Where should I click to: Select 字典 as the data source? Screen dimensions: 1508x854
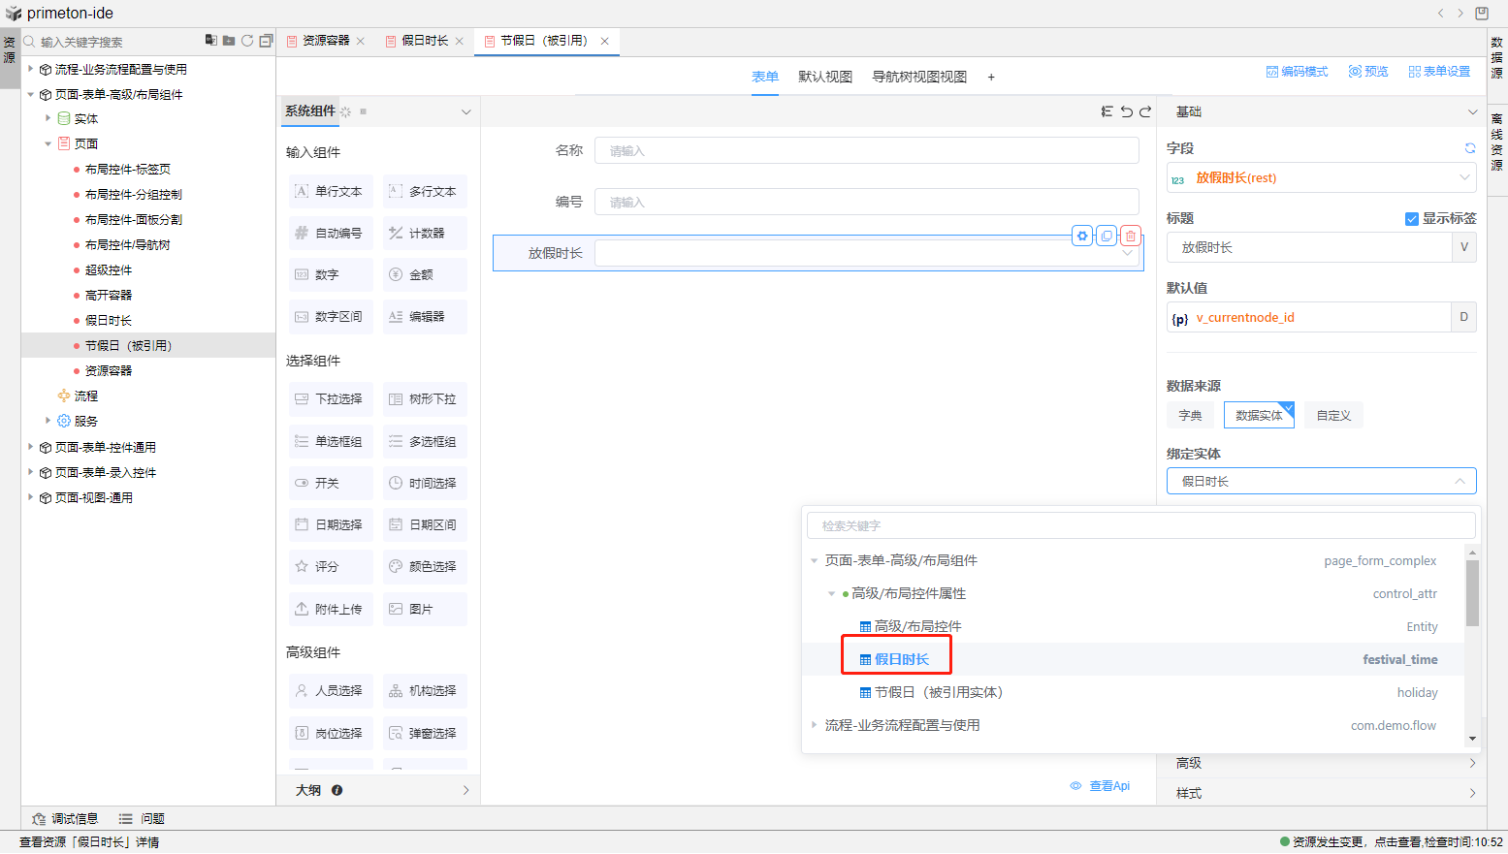(x=1190, y=415)
